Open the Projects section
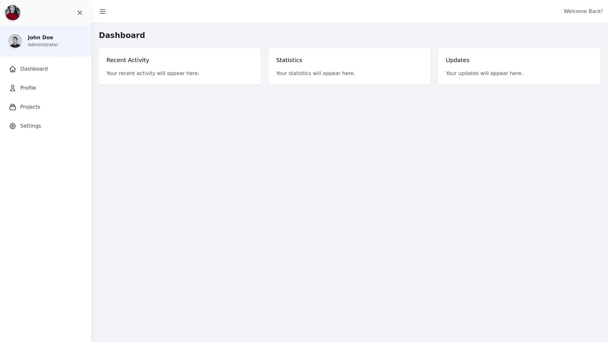The height and width of the screenshot is (342, 608). pos(30,107)
